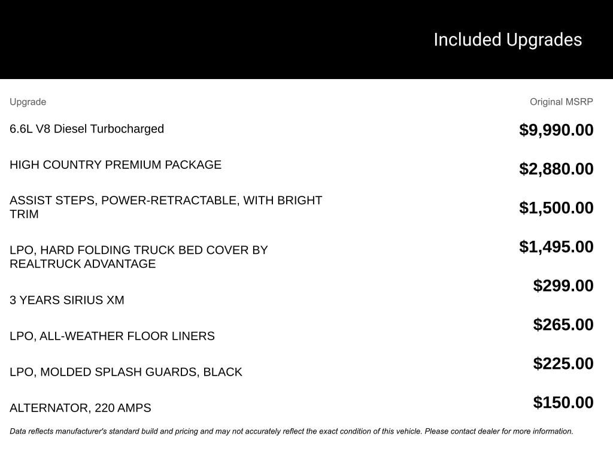Image resolution: width=613 pixels, height=460 pixels.
Task: Click the $1,495.00 price
Action: point(556,247)
